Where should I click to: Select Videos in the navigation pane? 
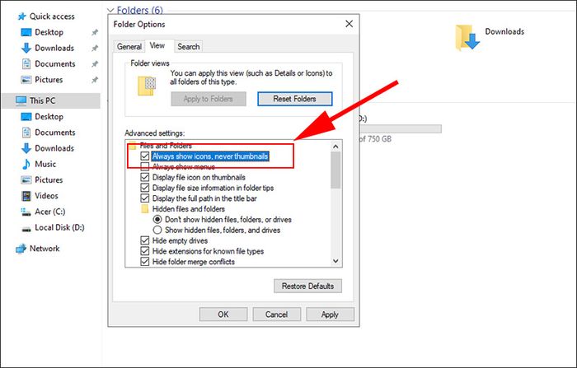click(46, 196)
